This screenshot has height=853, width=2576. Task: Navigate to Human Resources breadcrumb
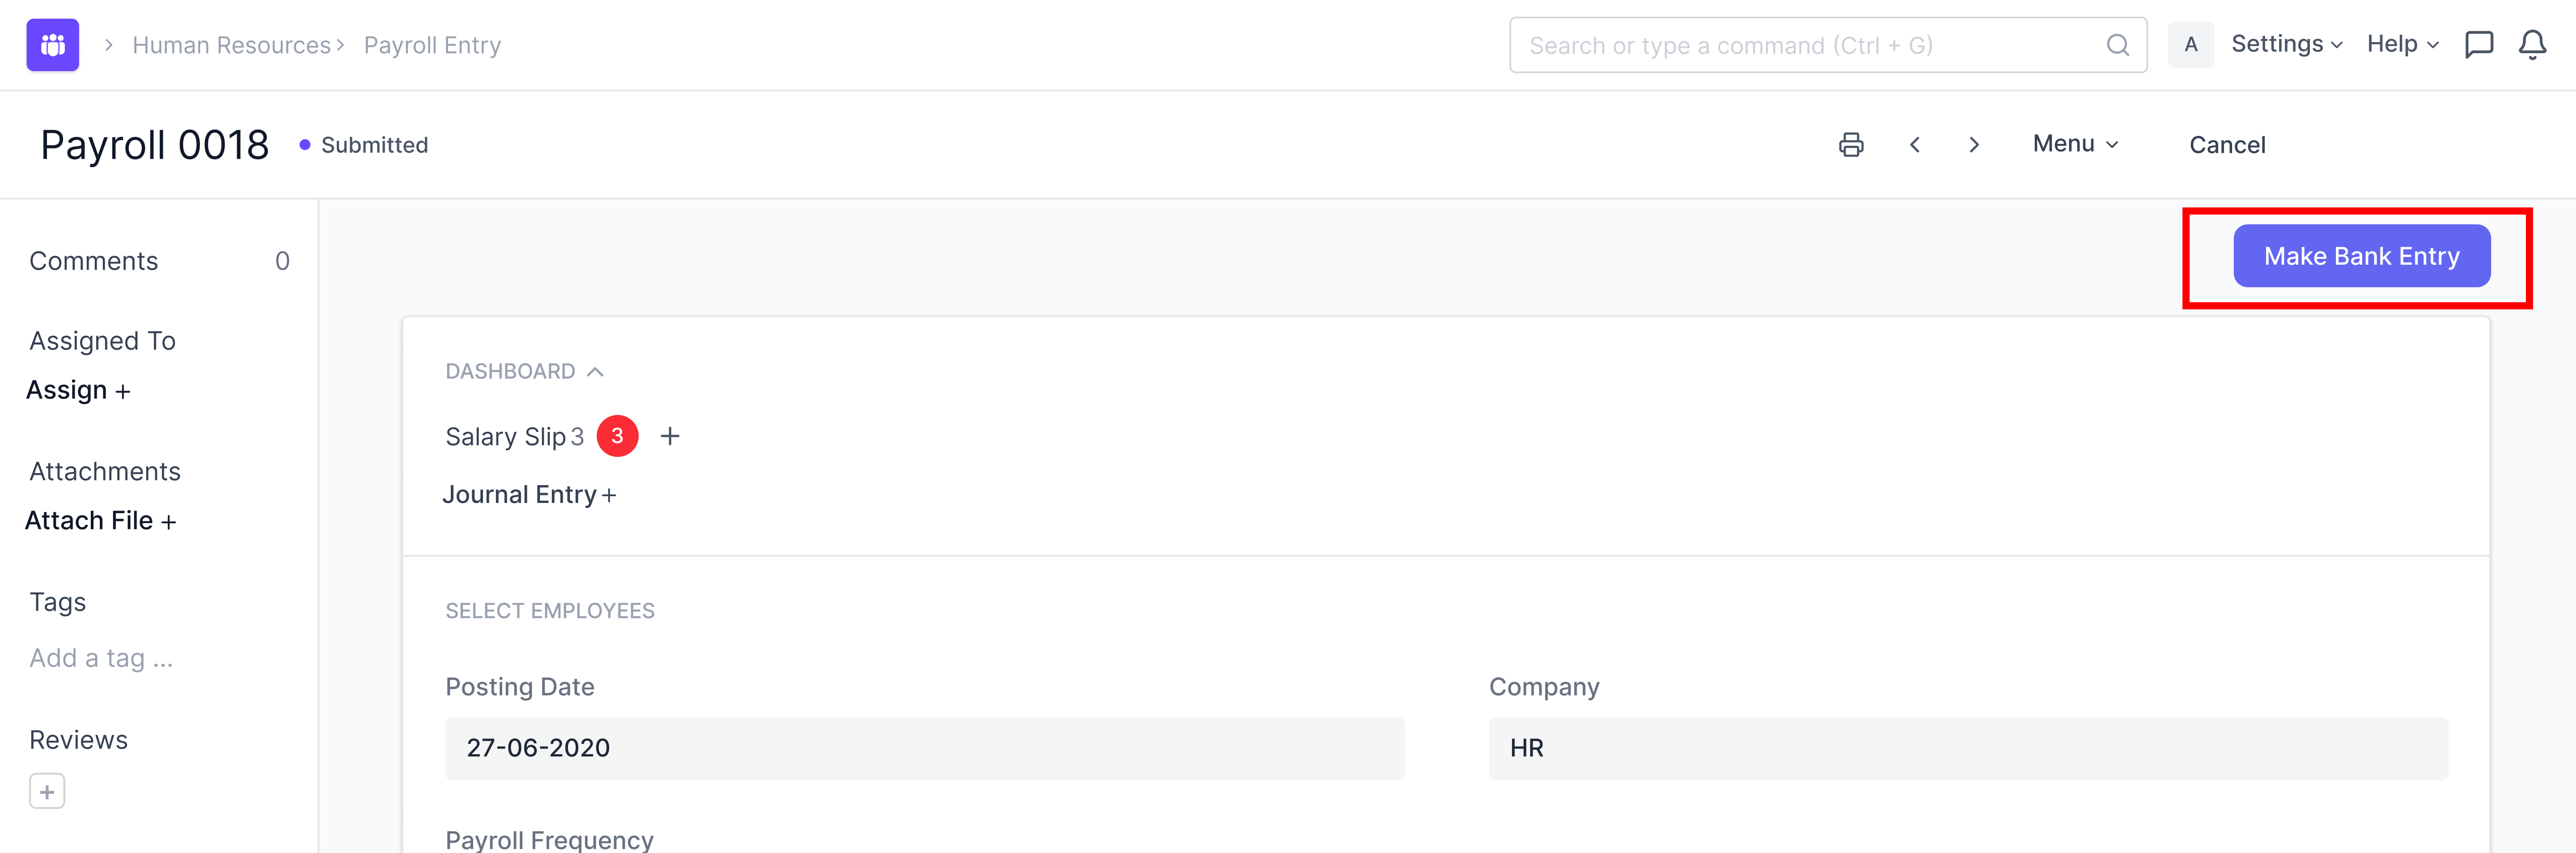231,45
